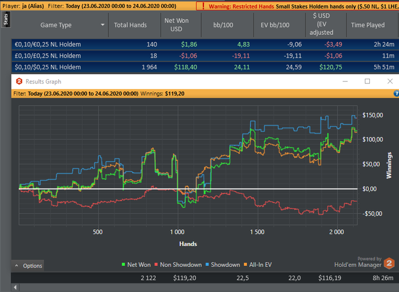Sort by the EV bb/100 column header
399x292 pixels.
point(275,25)
